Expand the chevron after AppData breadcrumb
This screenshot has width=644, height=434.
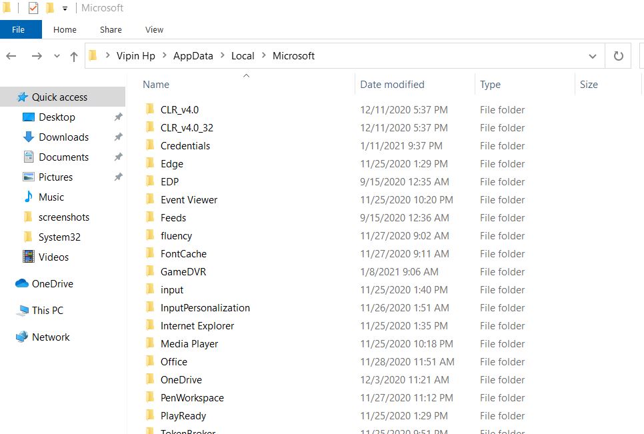coord(222,55)
